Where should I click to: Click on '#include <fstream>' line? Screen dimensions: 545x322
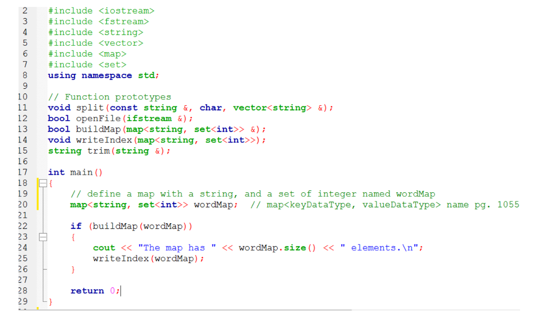98,21
